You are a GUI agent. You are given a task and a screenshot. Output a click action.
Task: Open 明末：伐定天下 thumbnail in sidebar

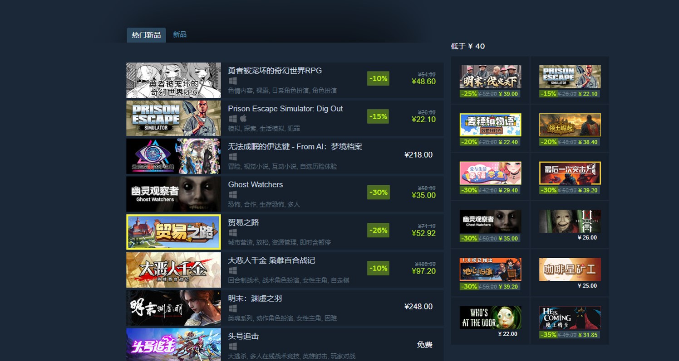click(x=490, y=77)
